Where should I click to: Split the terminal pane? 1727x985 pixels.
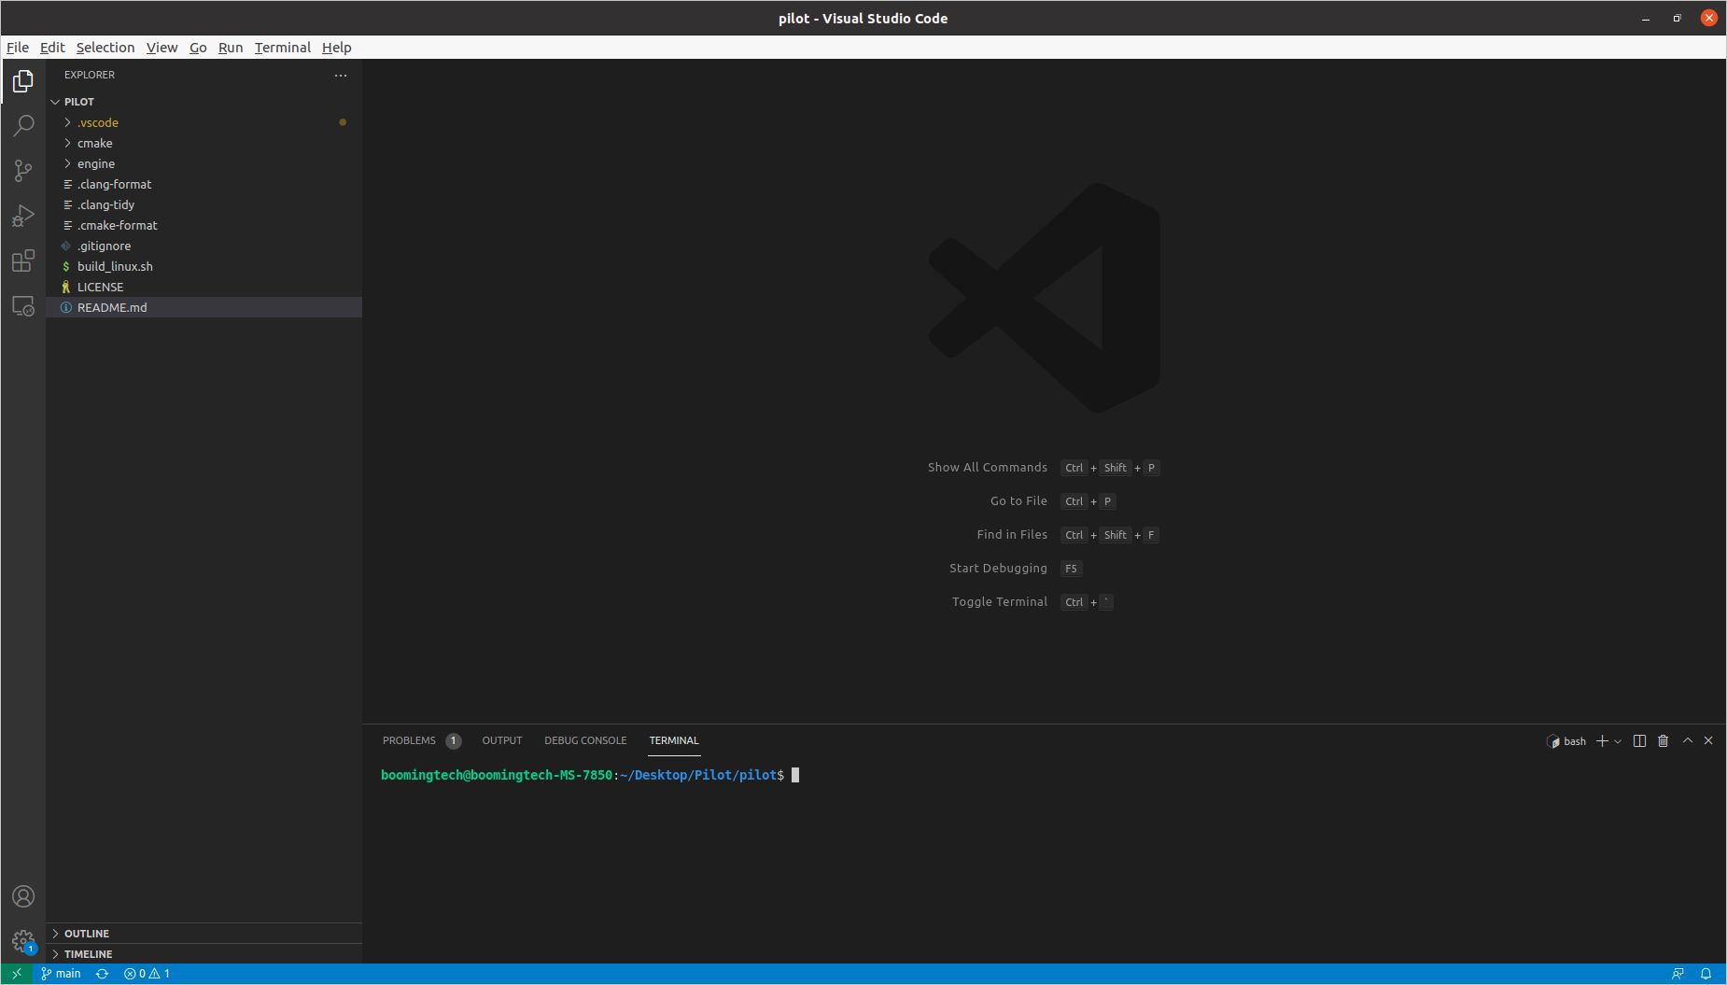(x=1639, y=740)
